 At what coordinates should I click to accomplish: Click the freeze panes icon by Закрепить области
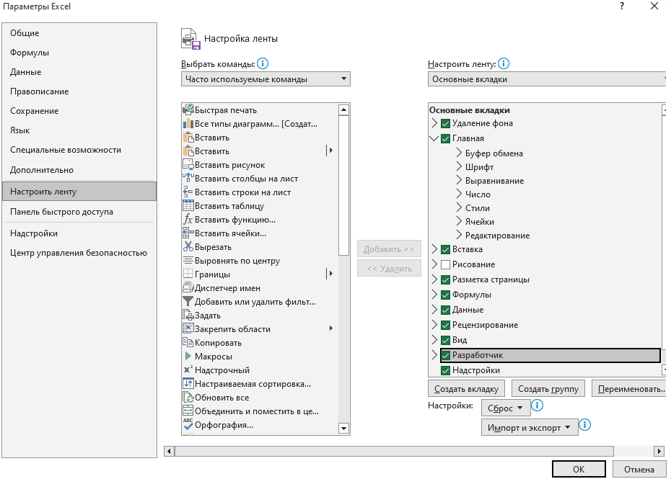(188, 328)
